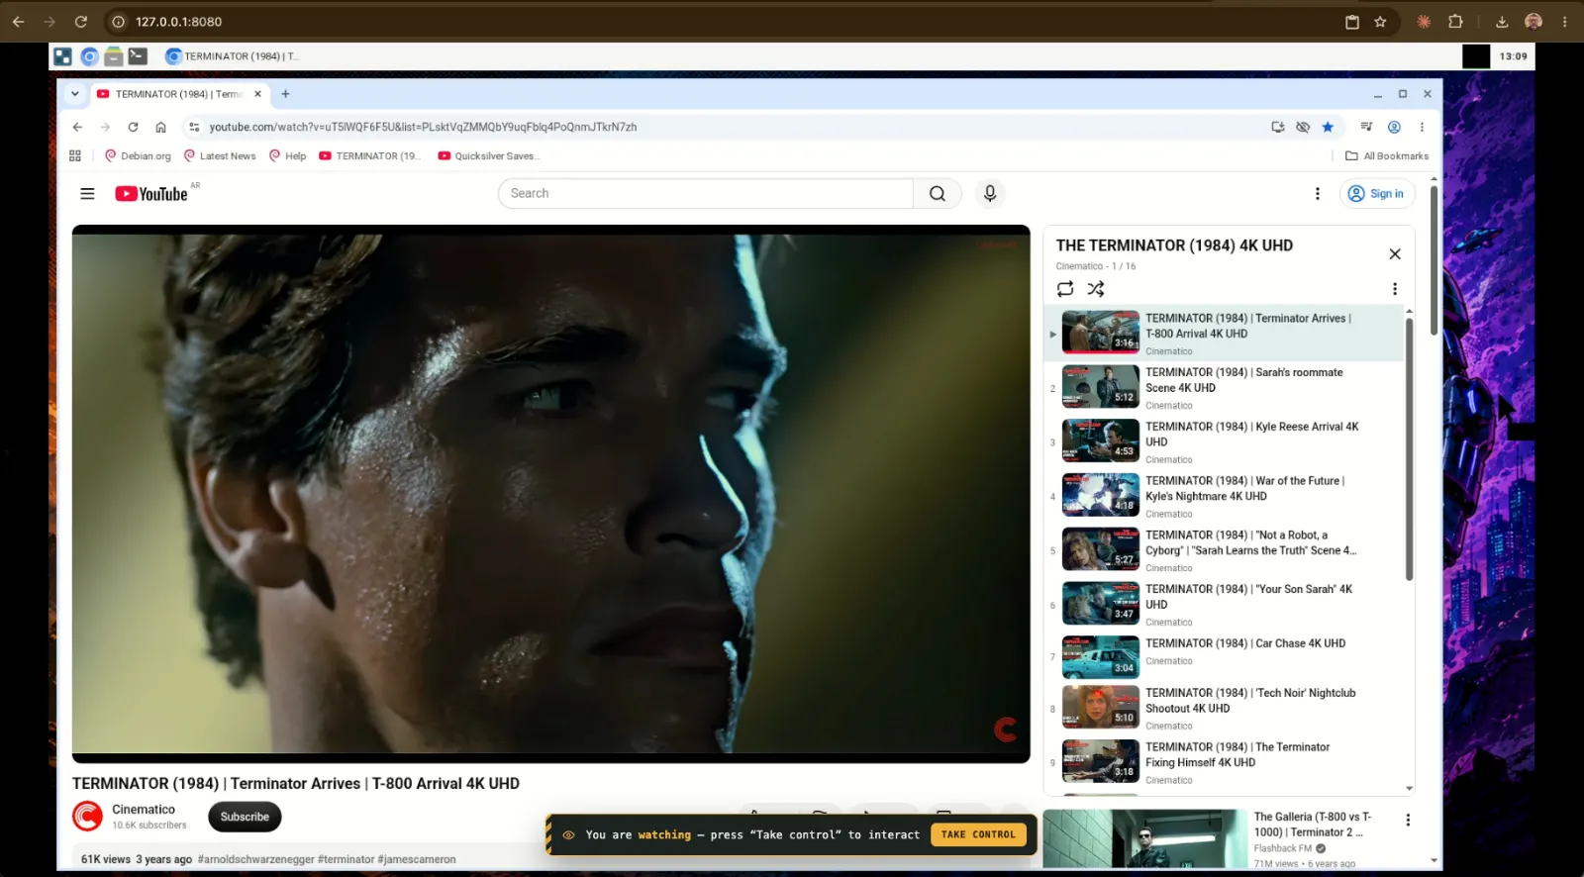Open the 'TERMINATOR (19…' bookmark
This screenshot has width=1584, height=877.
370,156
